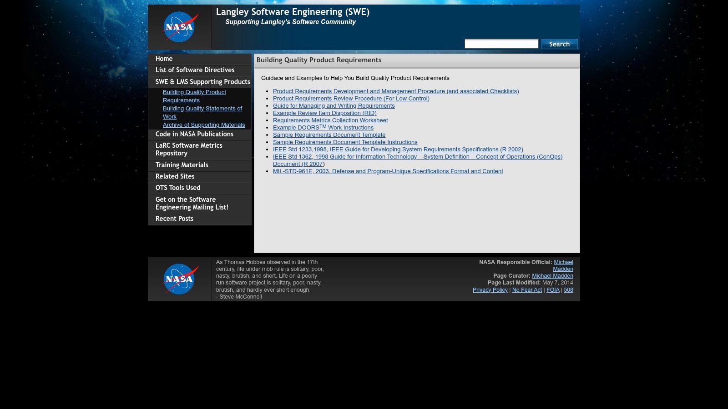This screenshot has height=409, width=728.
Task: Open MIL-STD-961E specifications link
Action: point(388,171)
